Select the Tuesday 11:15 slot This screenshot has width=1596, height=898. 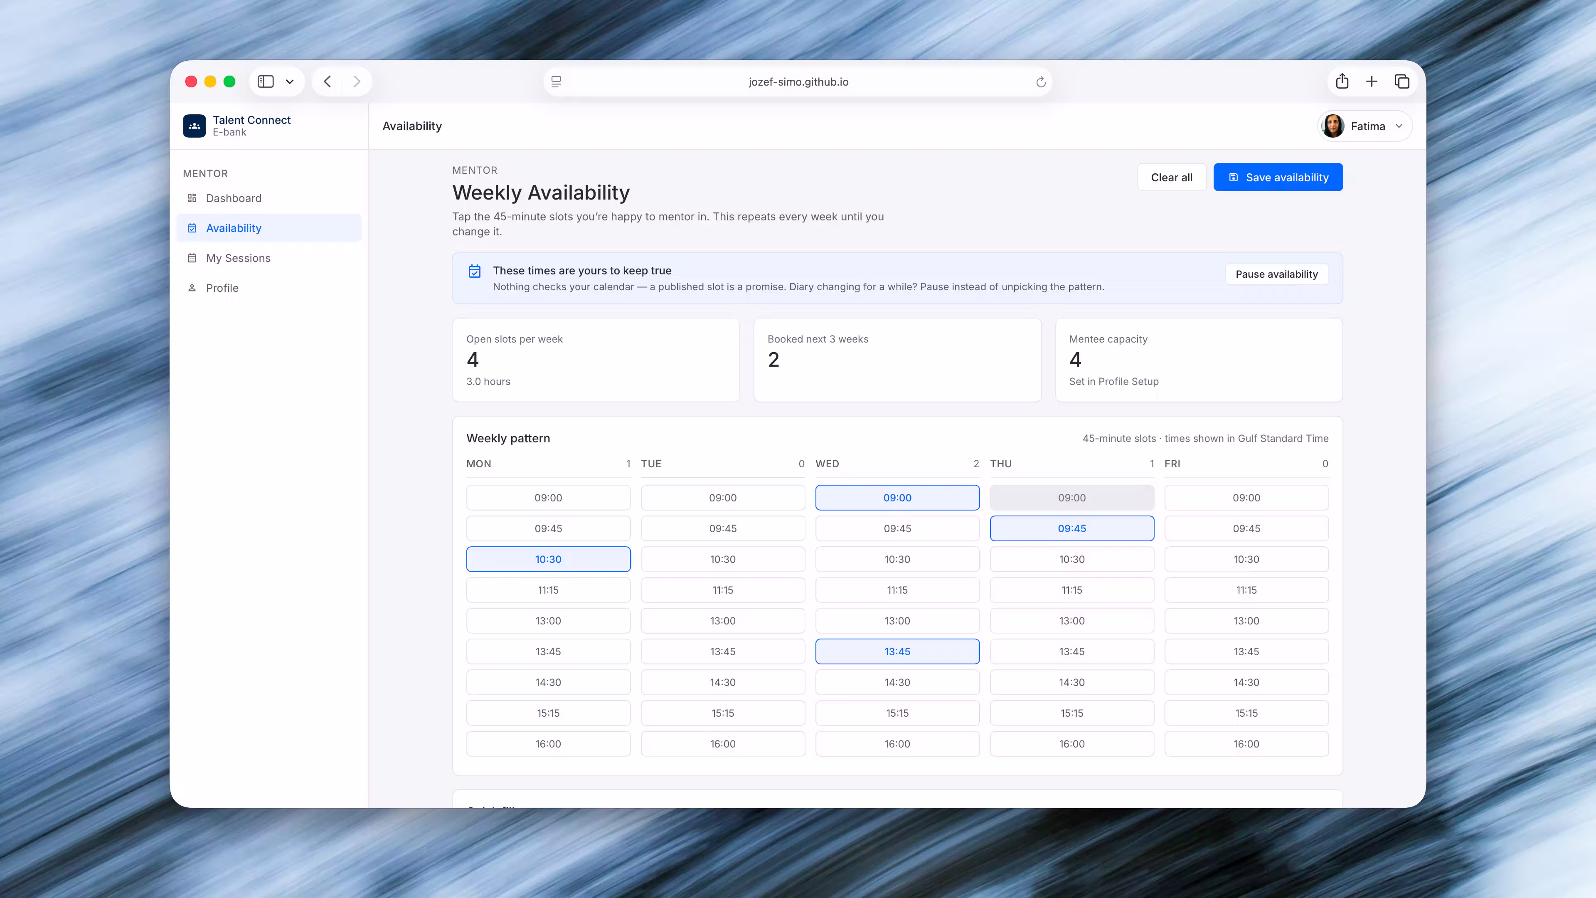tap(723, 590)
